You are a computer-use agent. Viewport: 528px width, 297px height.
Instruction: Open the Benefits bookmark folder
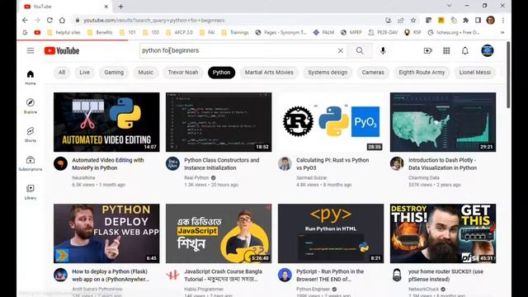coord(100,33)
